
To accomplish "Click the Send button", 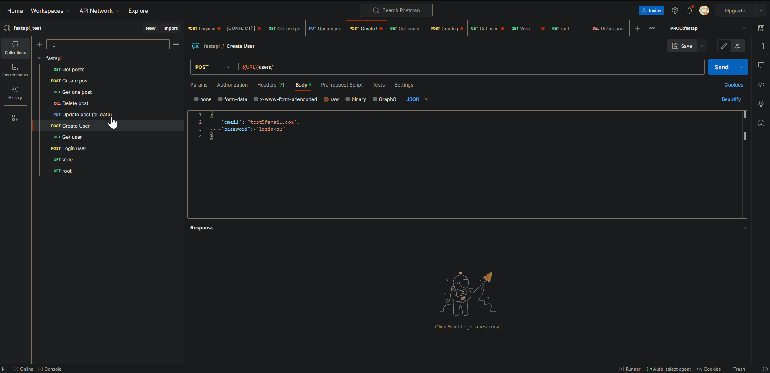I will click(722, 67).
